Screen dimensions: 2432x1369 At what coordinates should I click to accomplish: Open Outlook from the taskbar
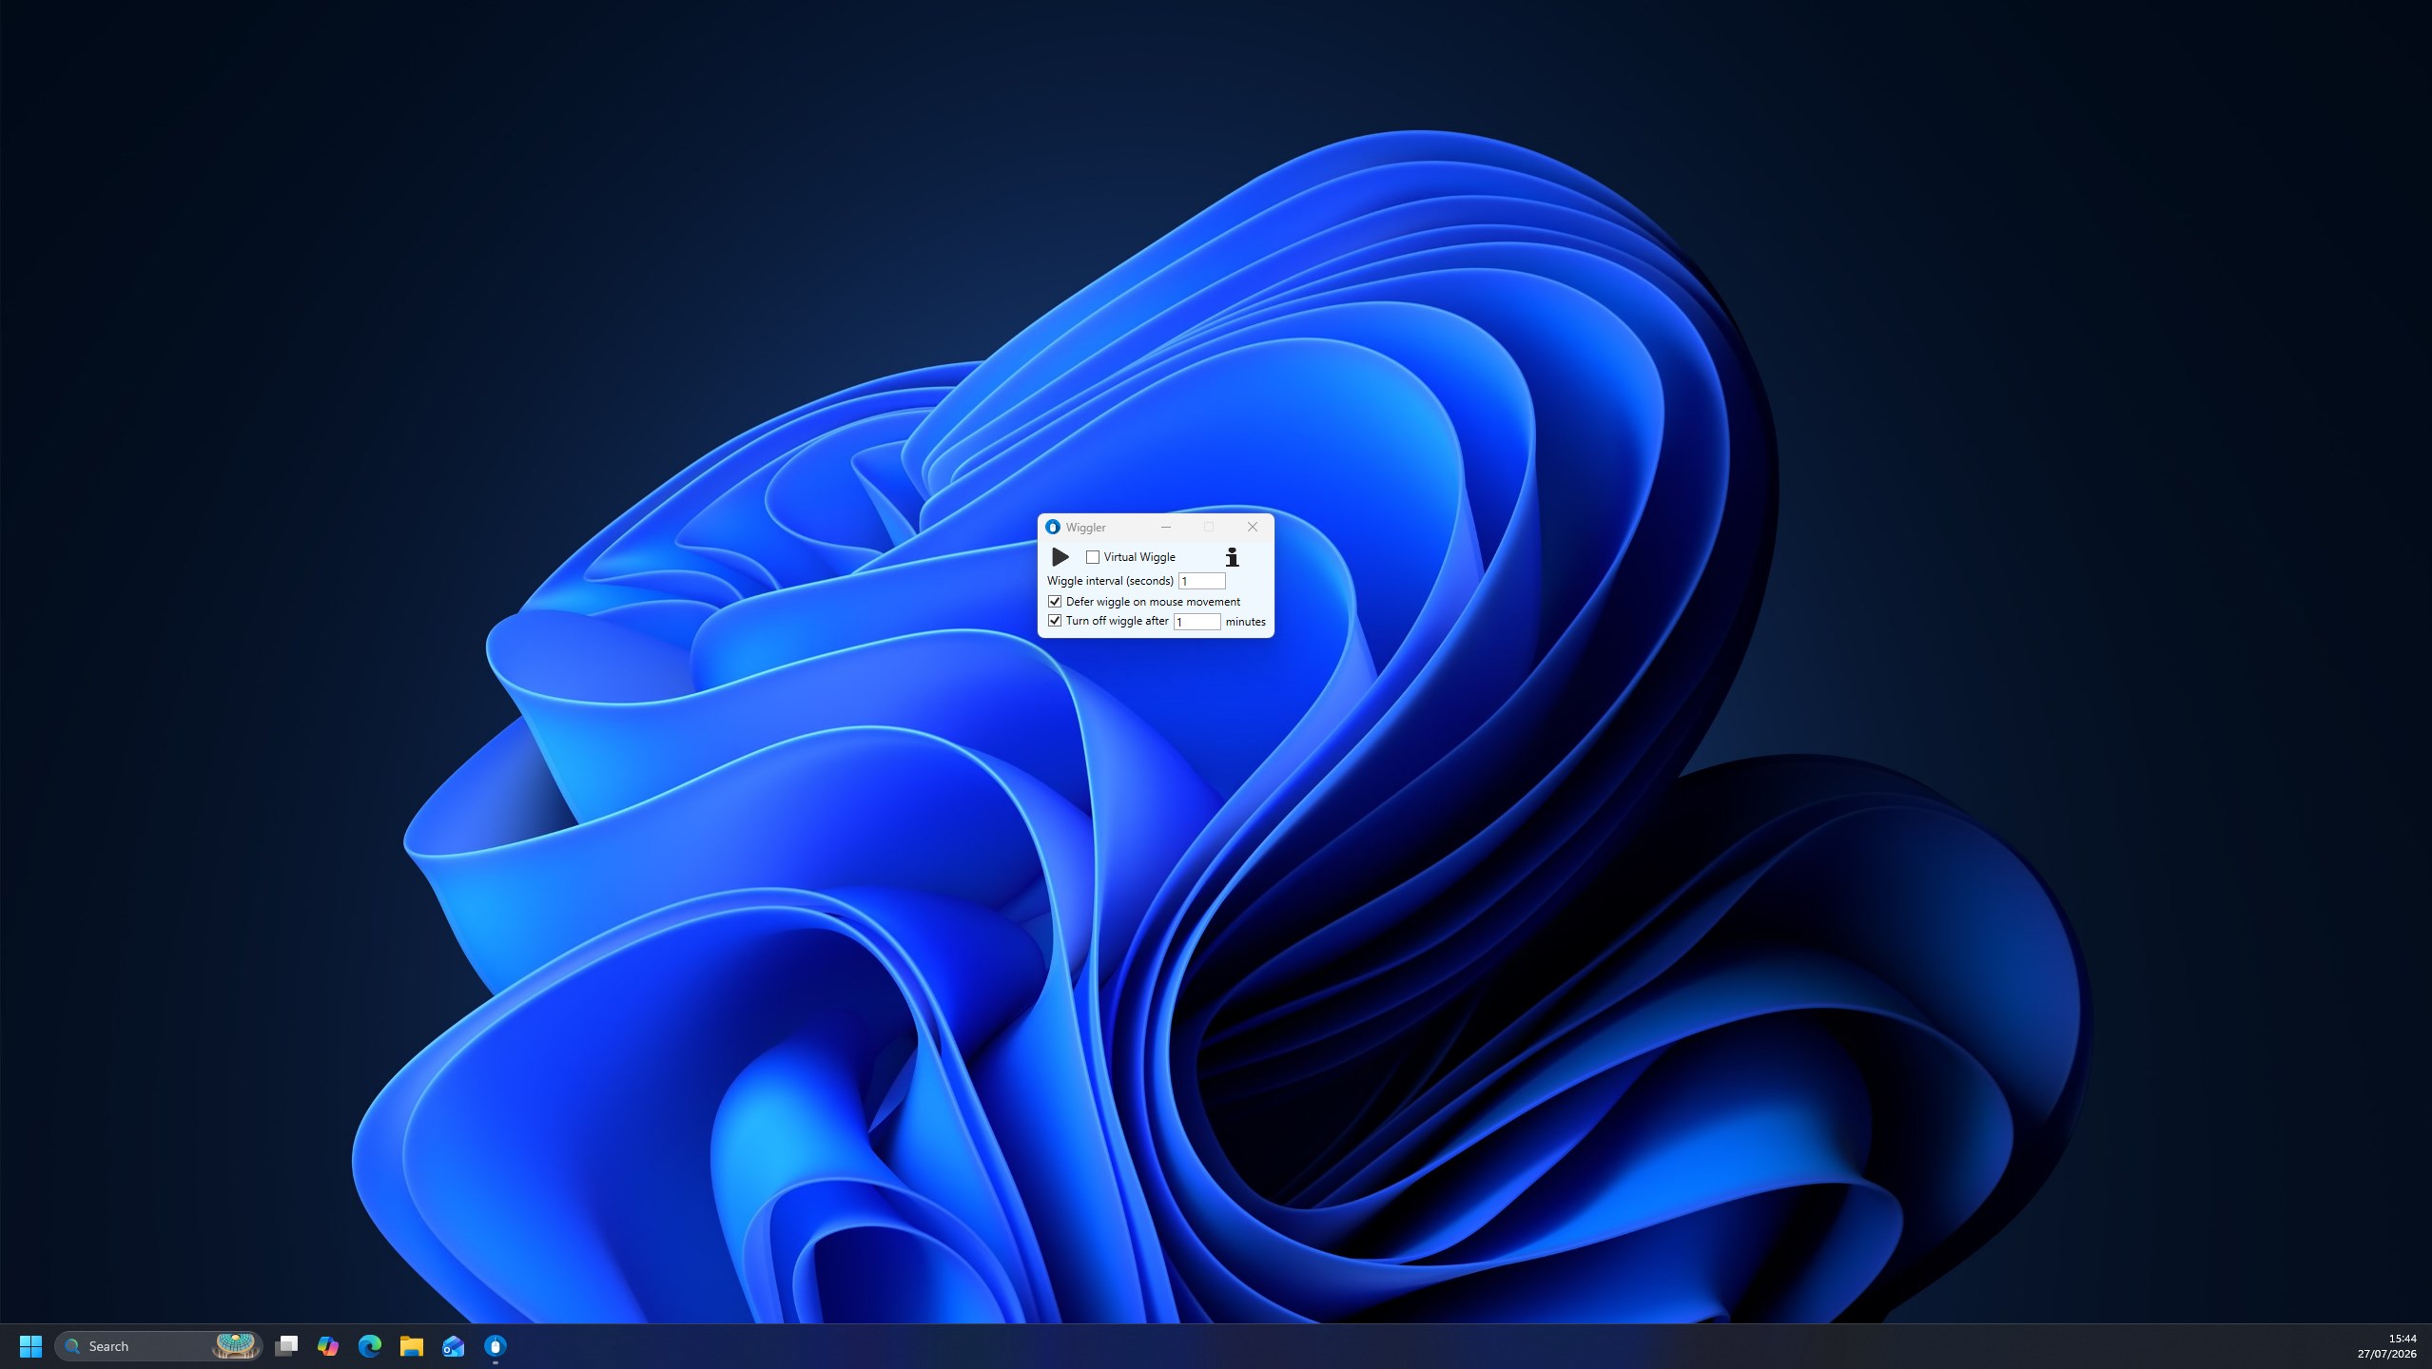point(454,1346)
